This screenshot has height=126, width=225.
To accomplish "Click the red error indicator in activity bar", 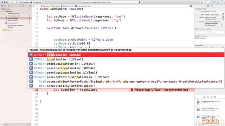I will 140,2.
